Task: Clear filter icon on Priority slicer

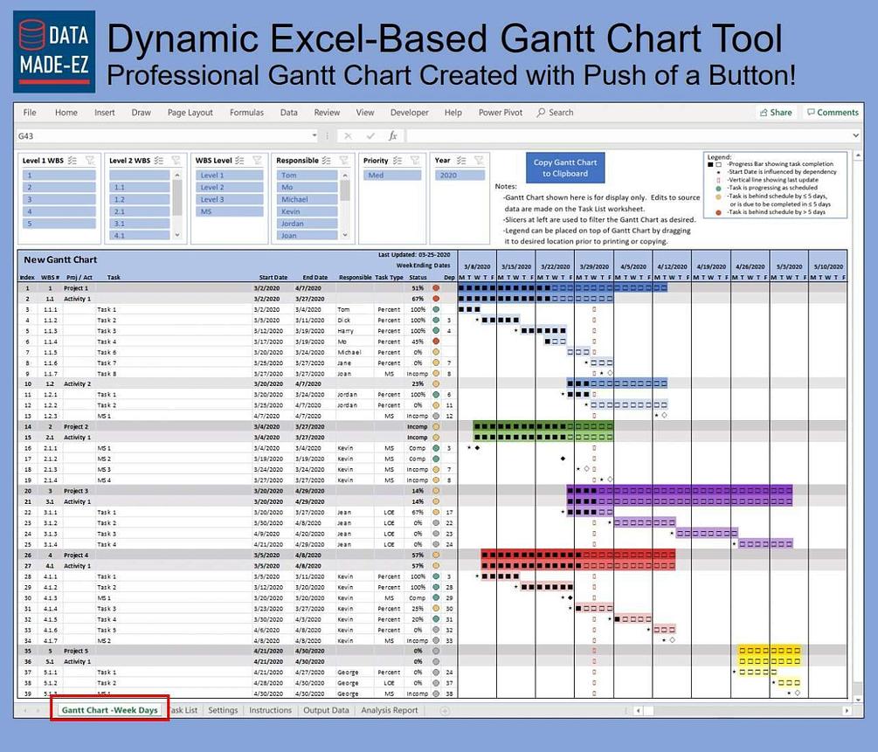Action: 414,161
